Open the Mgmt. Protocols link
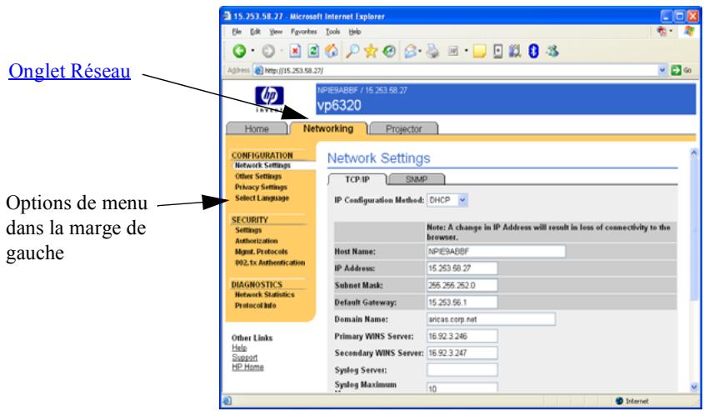704x411 pixels. (262, 252)
